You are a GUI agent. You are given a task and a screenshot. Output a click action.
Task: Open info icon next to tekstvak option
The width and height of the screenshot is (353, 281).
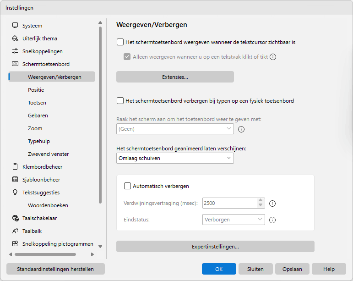273,57
